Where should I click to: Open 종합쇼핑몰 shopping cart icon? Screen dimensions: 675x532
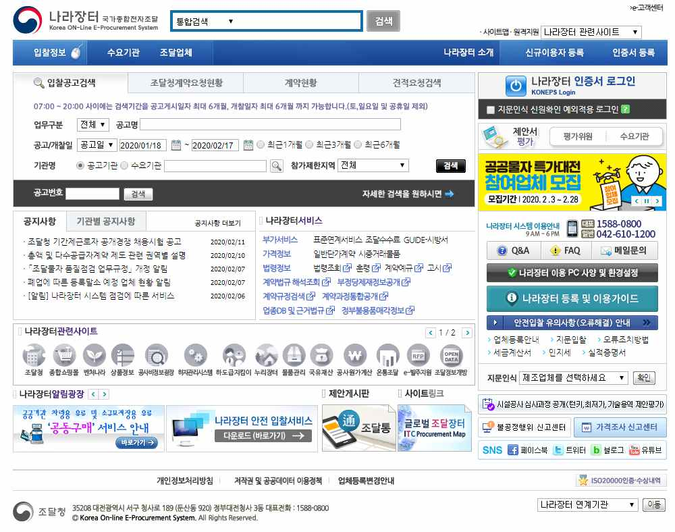(x=64, y=356)
